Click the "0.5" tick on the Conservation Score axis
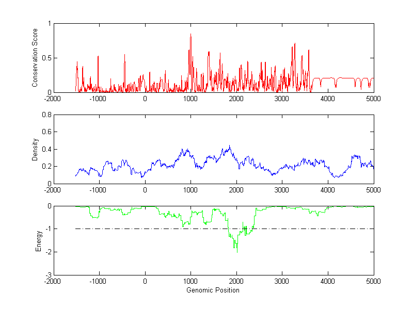Viewport: 413px width, 309px height. coord(46,58)
